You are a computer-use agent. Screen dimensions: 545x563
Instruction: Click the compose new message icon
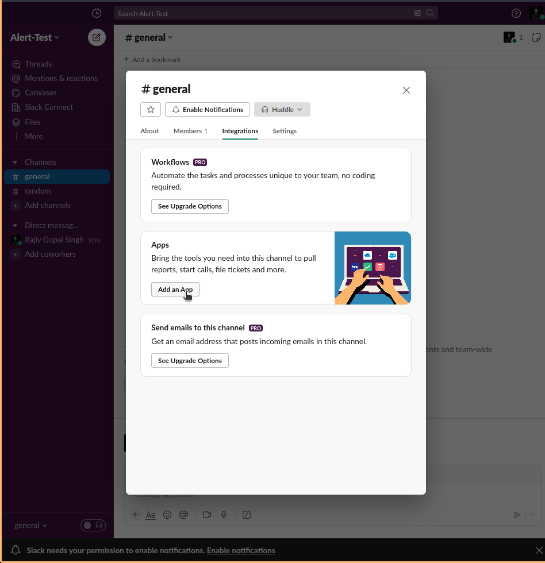(x=97, y=37)
